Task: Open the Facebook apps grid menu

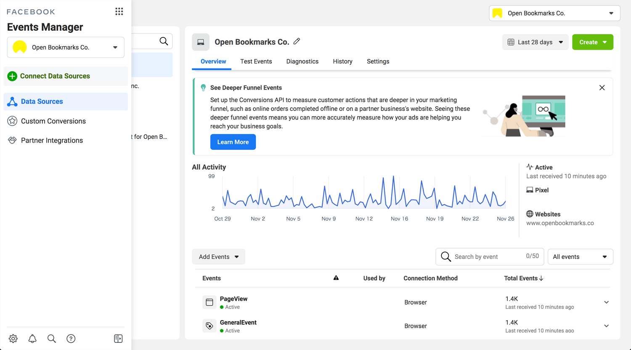Action: pyautogui.click(x=119, y=11)
